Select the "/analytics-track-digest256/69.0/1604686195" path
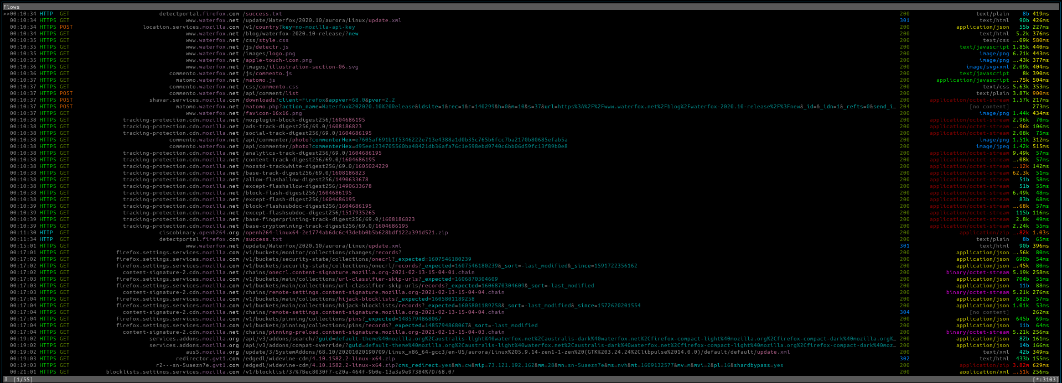 tap(312, 153)
